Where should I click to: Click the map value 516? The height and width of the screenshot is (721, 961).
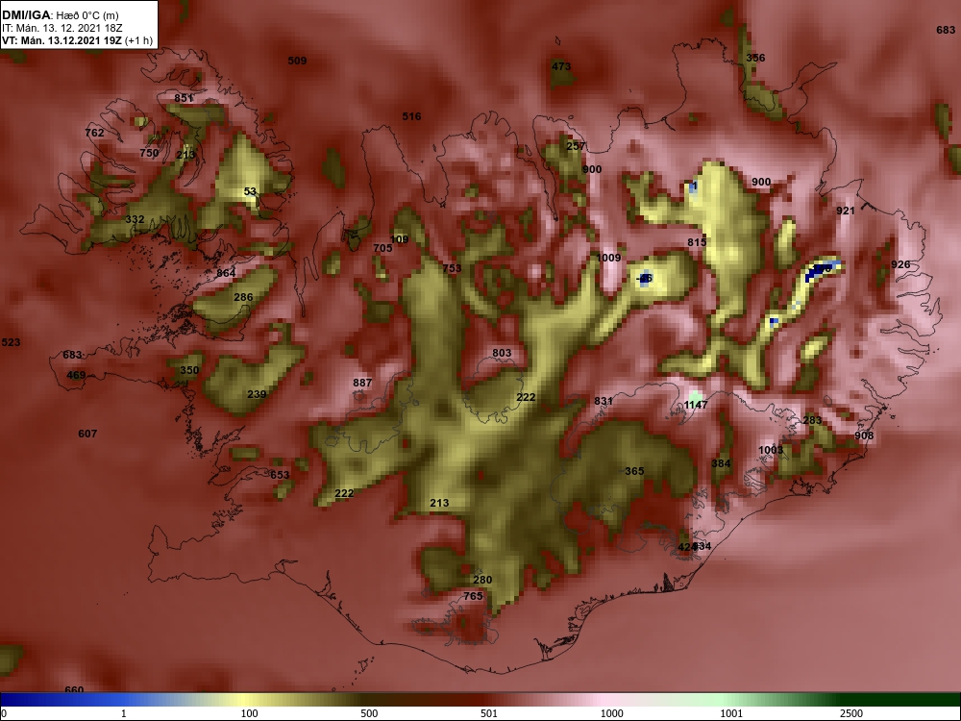point(412,116)
